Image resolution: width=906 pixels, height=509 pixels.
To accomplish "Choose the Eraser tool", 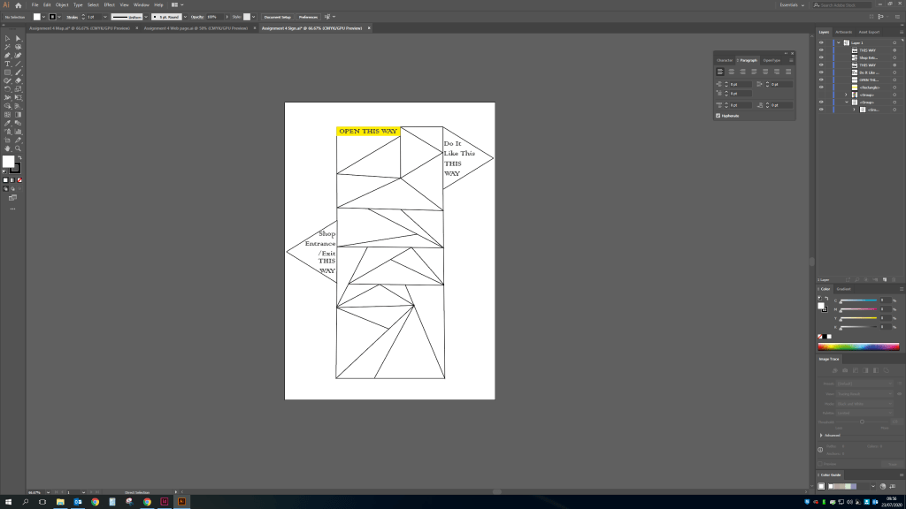I will pyautogui.click(x=18, y=80).
